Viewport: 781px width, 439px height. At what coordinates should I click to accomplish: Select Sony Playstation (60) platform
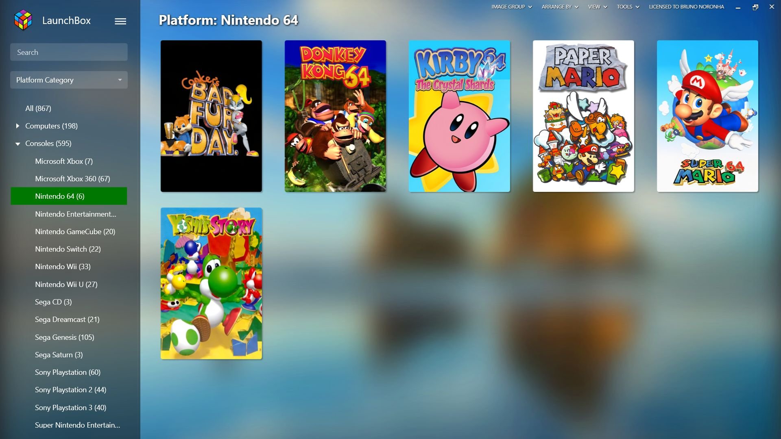pos(68,372)
